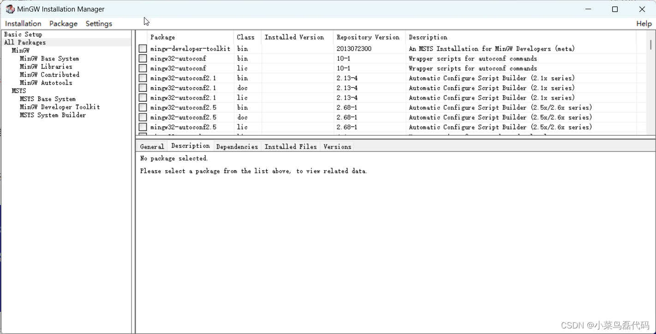Mark checkbox for mingw32-autoconf2.5 bin

[x=143, y=107]
